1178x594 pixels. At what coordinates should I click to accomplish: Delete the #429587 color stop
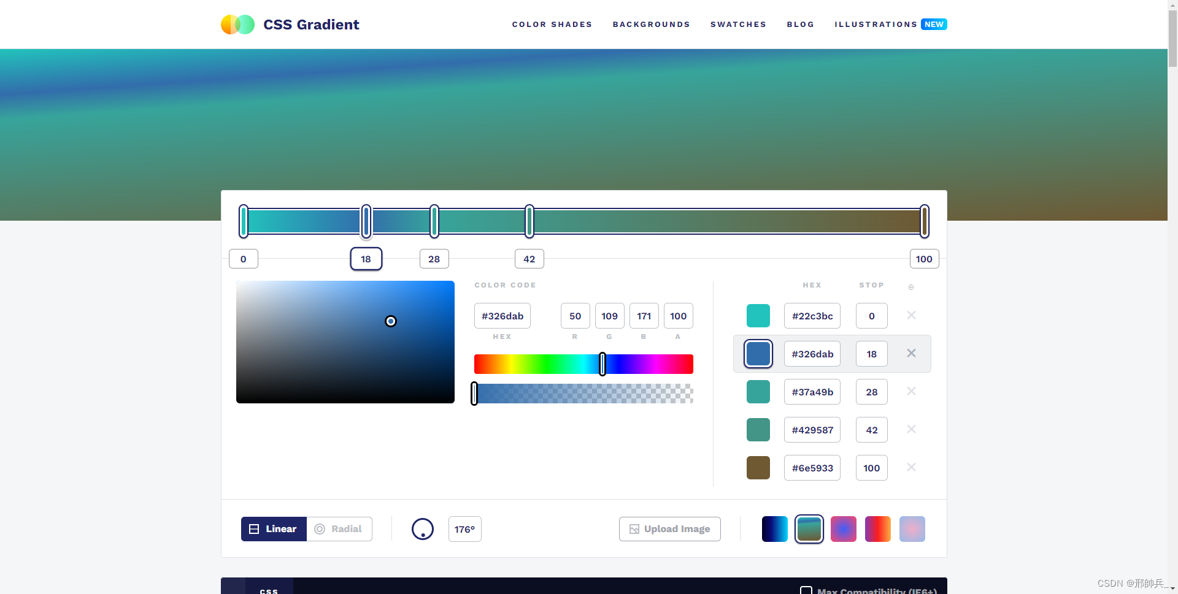tap(911, 429)
